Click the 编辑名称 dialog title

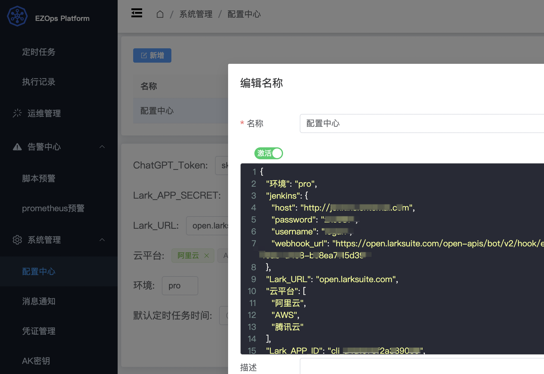(x=262, y=83)
